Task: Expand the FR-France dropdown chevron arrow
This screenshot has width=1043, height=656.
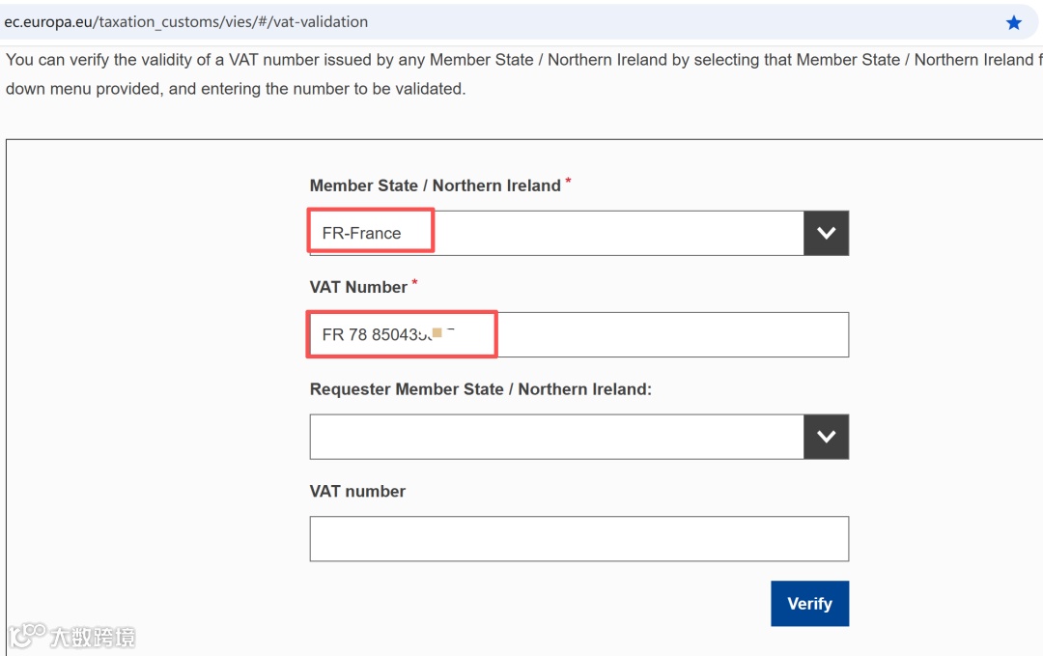Action: pos(826,233)
